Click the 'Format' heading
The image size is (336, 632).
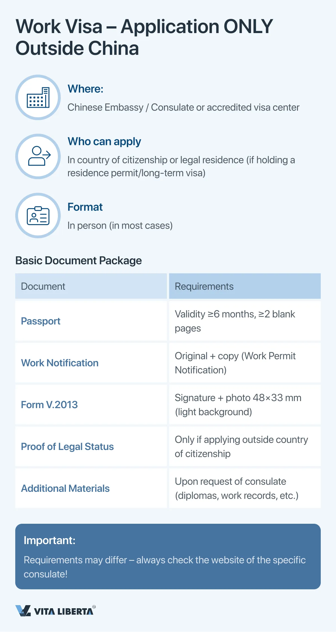[x=85, y=207]
